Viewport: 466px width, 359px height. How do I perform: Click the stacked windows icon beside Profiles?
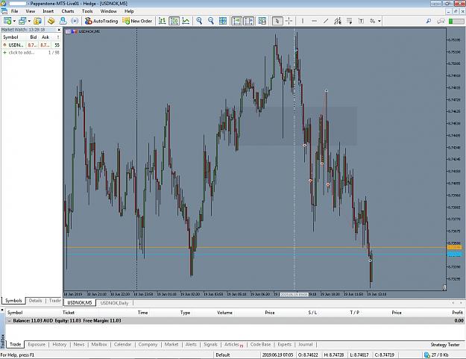37,21
